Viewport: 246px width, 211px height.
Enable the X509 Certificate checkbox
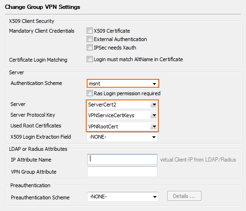tap(89, 31)
